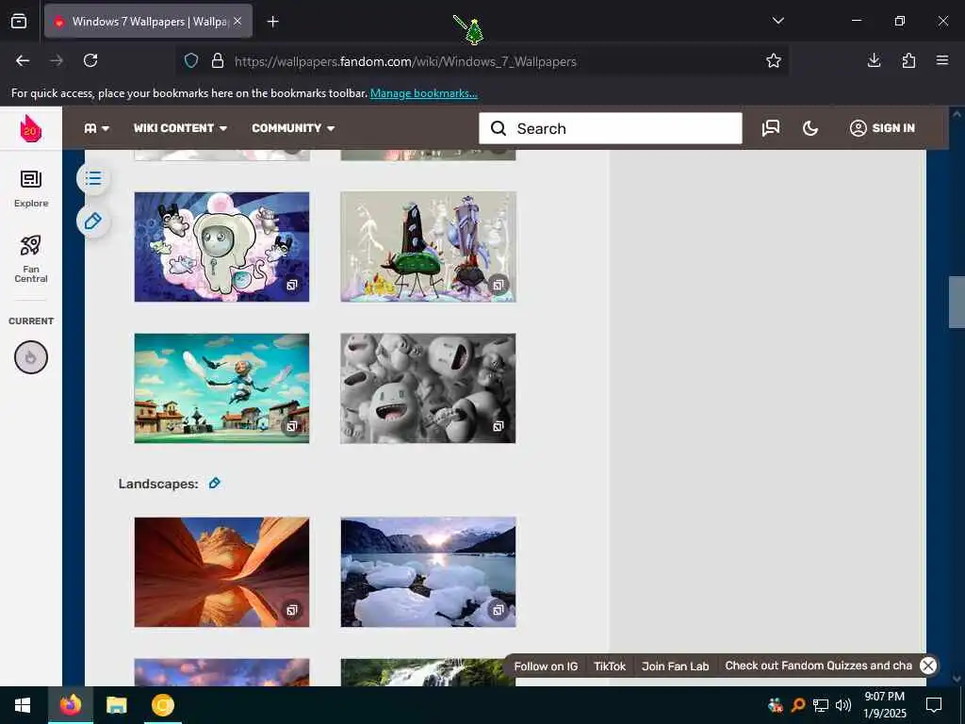Open File Explorer from the taskbar
This screenshot has width=965, height=724.
coord(116,705)
